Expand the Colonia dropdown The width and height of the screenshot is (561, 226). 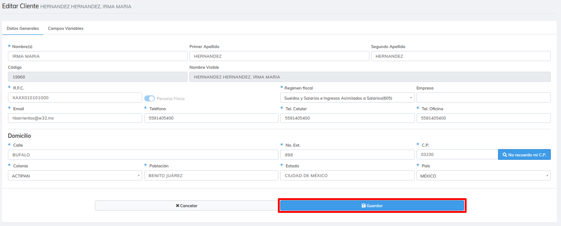(75, 176)
